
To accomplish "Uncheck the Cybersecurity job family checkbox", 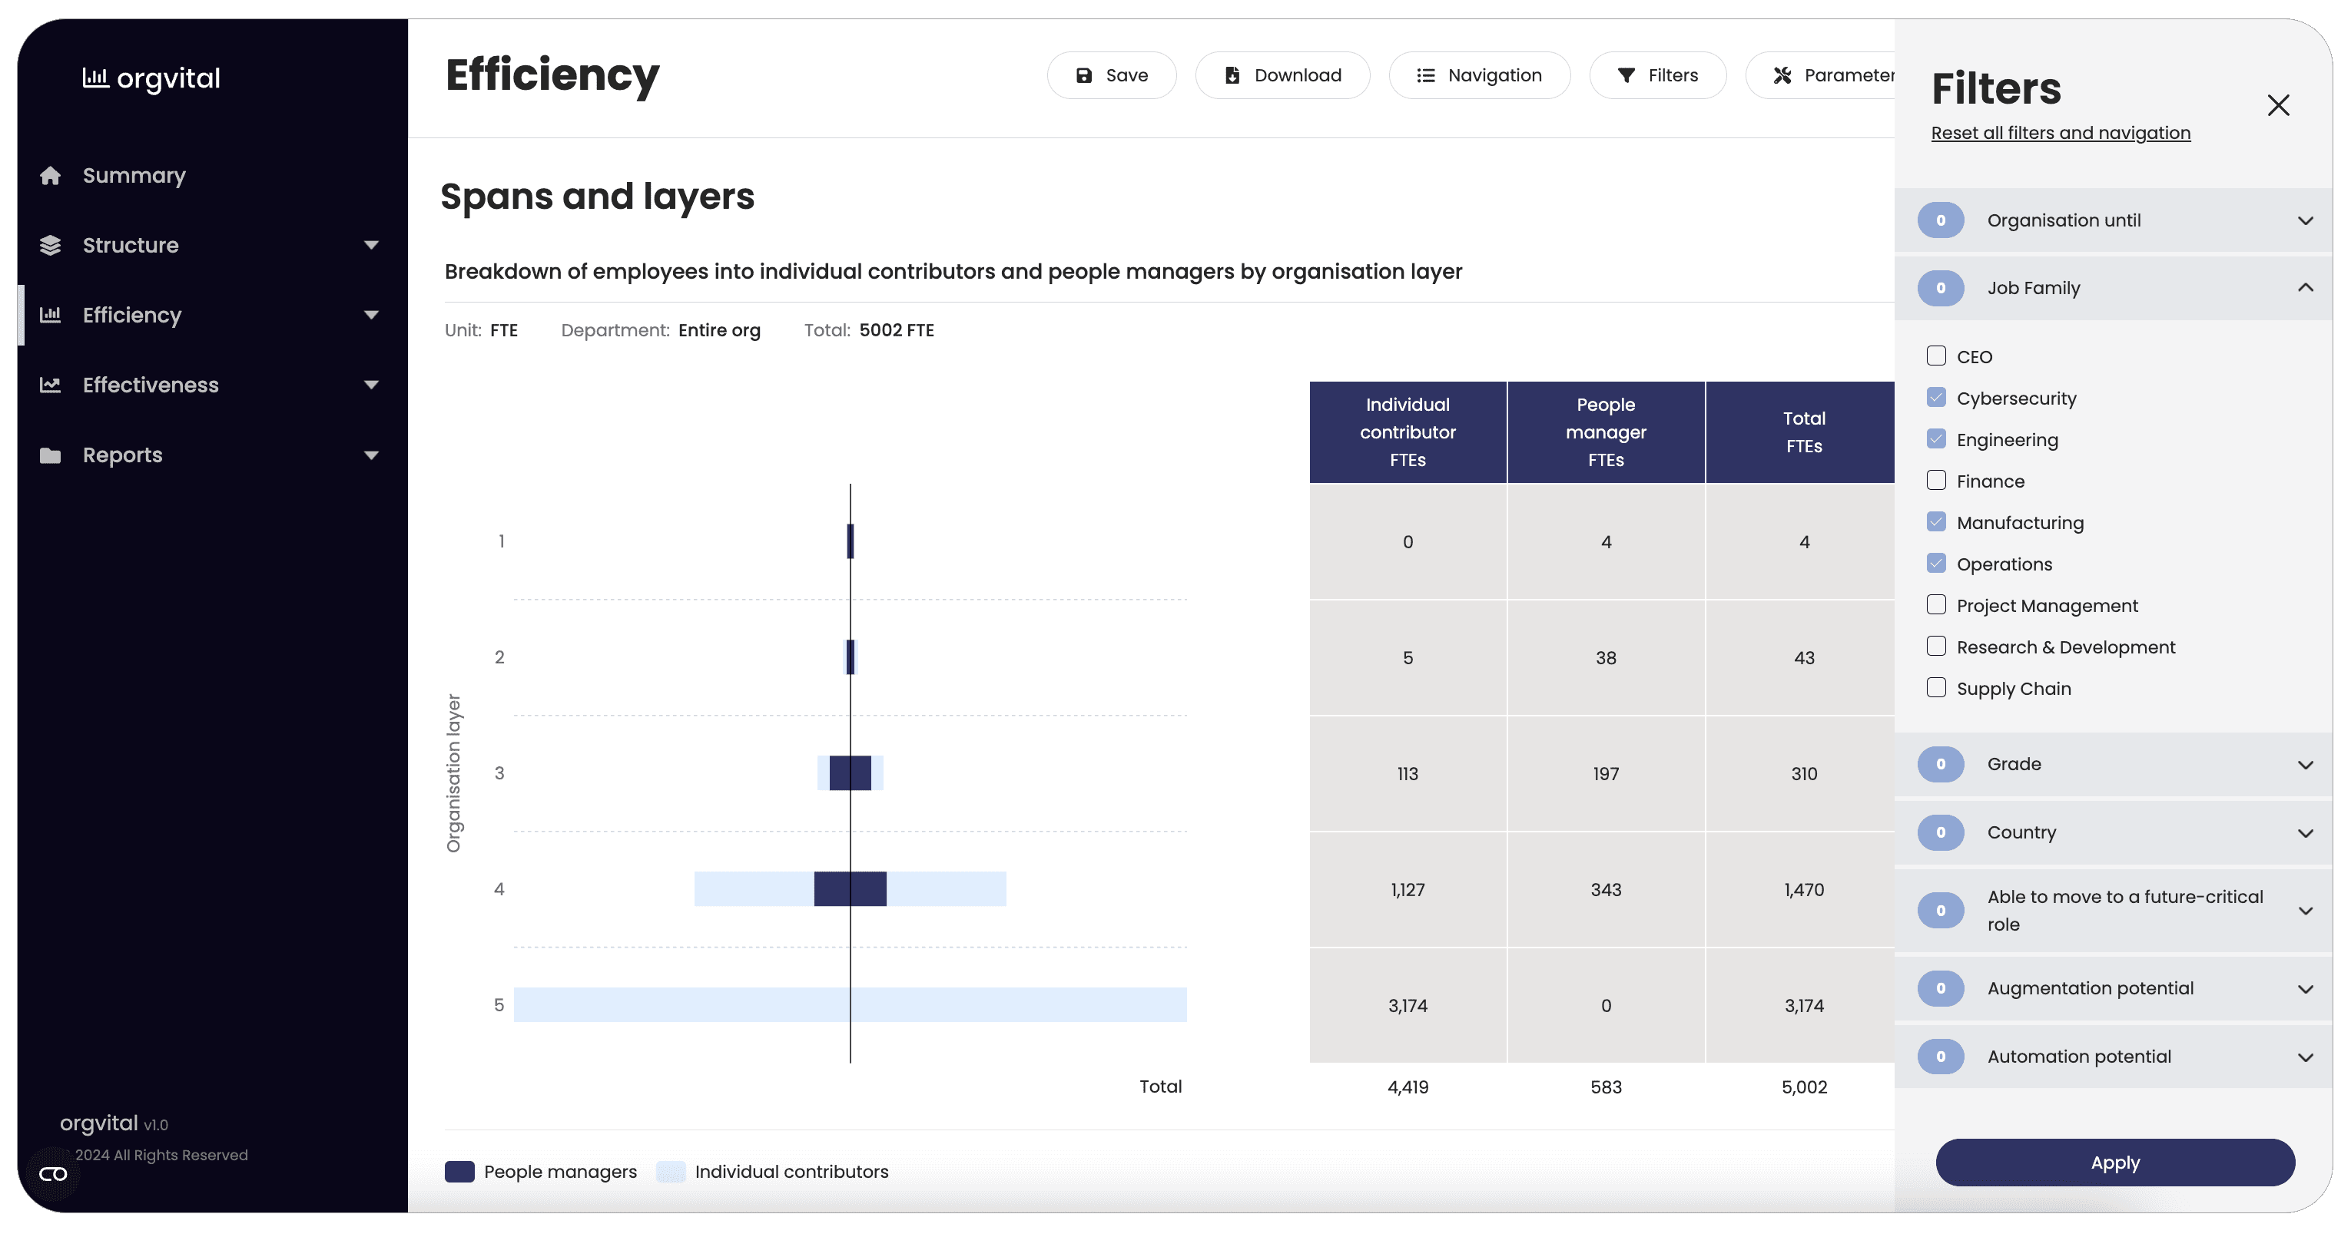I will point(1936,398).
